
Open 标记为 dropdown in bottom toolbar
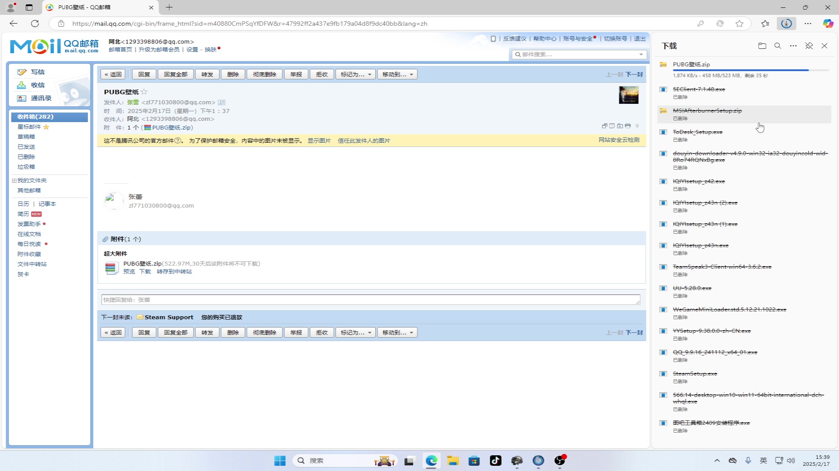coord(356,333)
